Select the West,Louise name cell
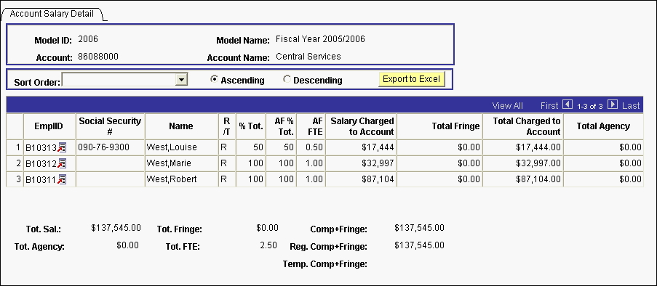Image resolution: width=657 pixels, height=286 pixels. tap(181, 147)
